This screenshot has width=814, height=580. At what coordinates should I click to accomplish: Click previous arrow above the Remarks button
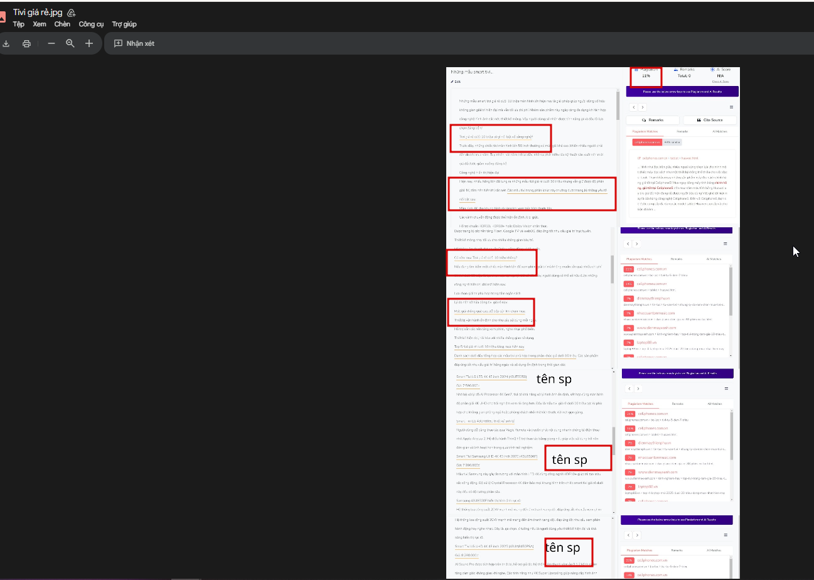click(633, 107)
